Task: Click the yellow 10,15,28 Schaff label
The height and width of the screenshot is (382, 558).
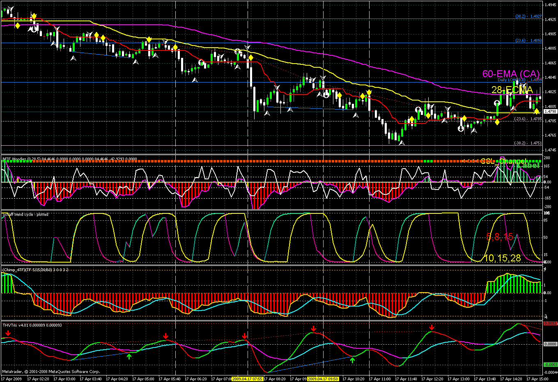Action: [x=502, y=258]
